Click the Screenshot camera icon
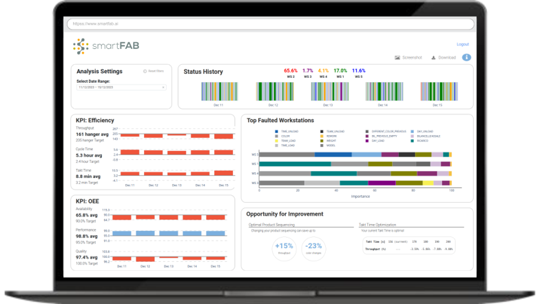The height and width of the screenshot is (304, 540). coord(397,58)
